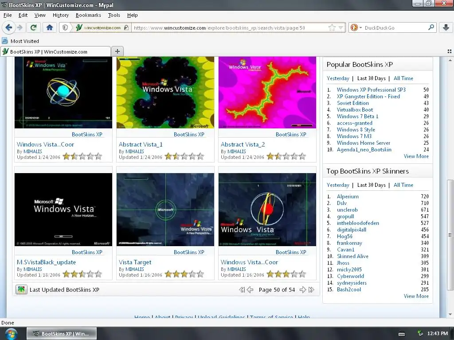Image resolution: width=454 pixels, height=340 pixels.
Task: Bookmark this page with the star icon
Action: coord(332,28)
